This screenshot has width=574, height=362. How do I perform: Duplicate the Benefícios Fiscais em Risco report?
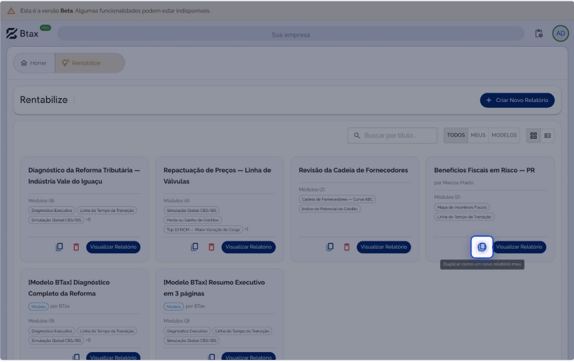[x=482, y=247]
